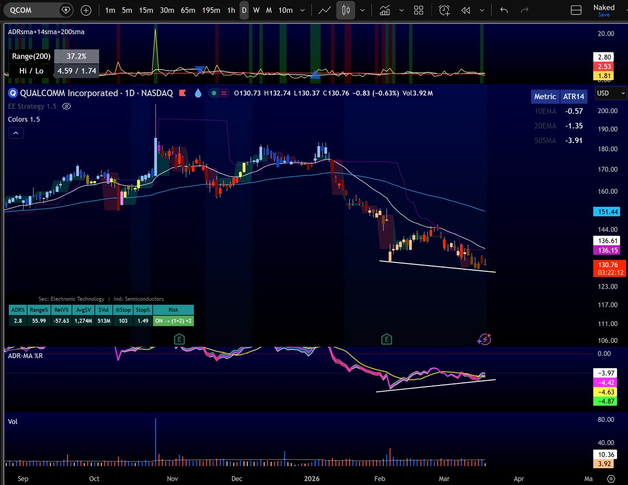The width and height of the screenshot is (628, 485).
Task: Click the Hi / Lo value 4.59 / 1.74
Action: (x=76, y=71)
